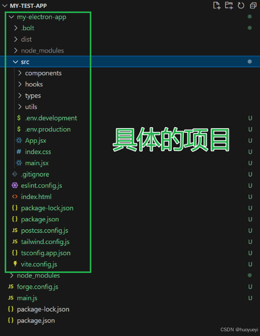
Task: Click the hash CSS icon beside index.css
Action: click(19, 152)
